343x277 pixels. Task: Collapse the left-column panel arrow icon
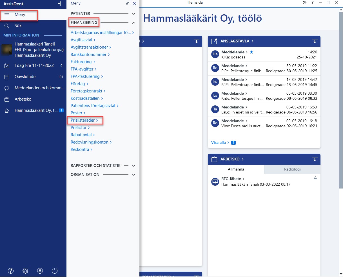pyautogui.click(x=197, y=41)
